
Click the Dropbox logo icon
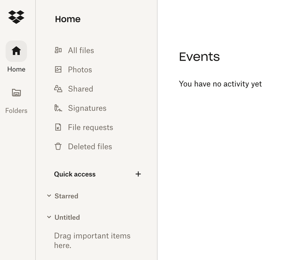(x=16, y=17)
